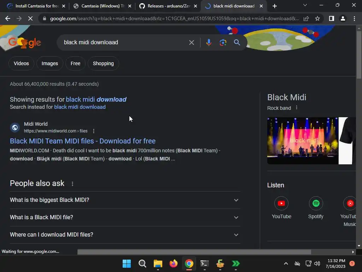Open Windows taskbar search
The width and height of the screenshot is (362, 272).
[x=142, y=263]
